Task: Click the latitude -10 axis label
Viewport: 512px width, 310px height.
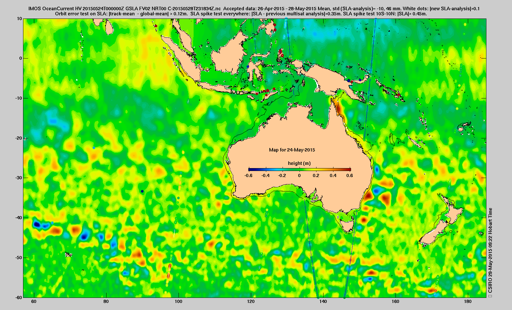Action: 19,98
